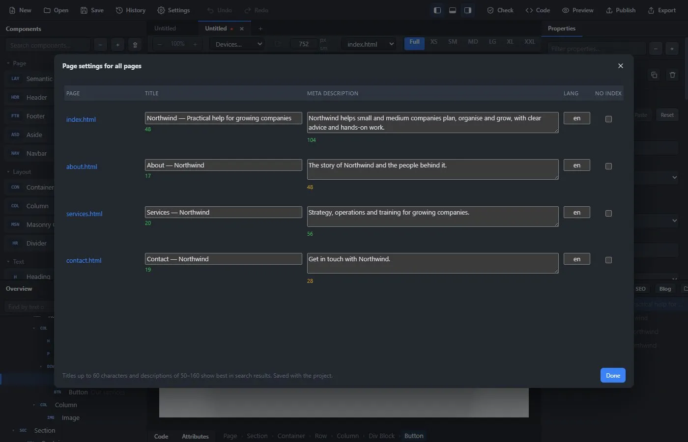
Task: Open the index.html page selector dropdown
Action: 369,44
